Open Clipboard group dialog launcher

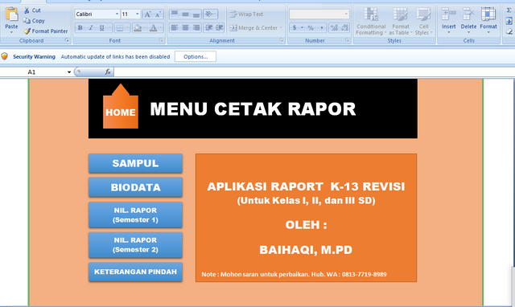pyautogui.click(x=67, y=40)
